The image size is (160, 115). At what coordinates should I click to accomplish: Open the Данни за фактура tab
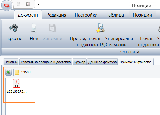(102, 62)
